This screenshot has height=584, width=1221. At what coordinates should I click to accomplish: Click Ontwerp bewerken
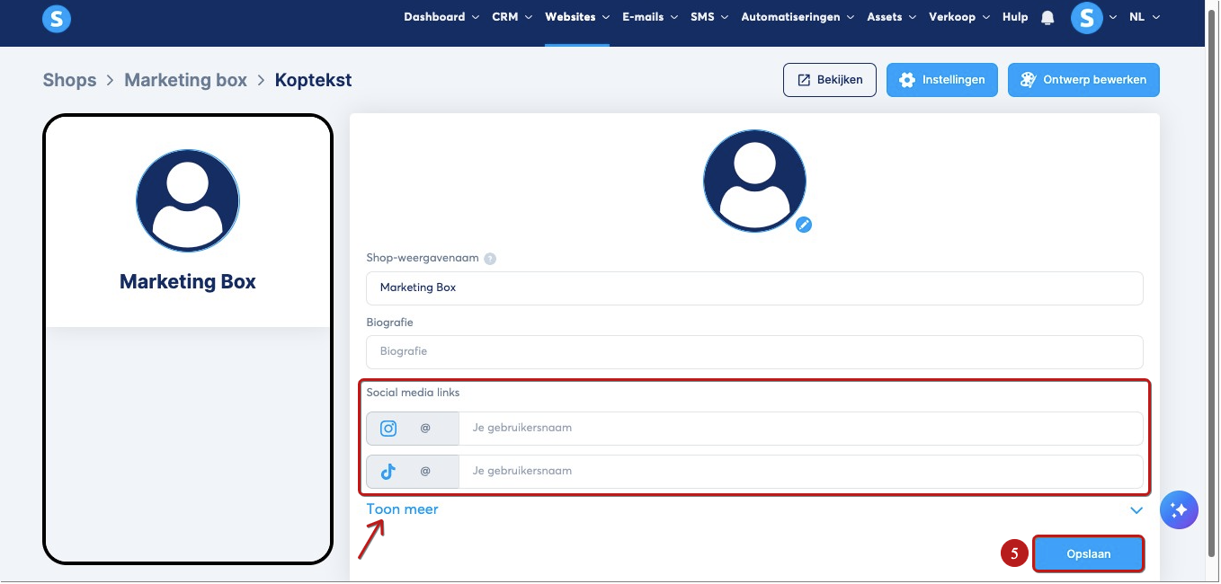pos(1083,80)
